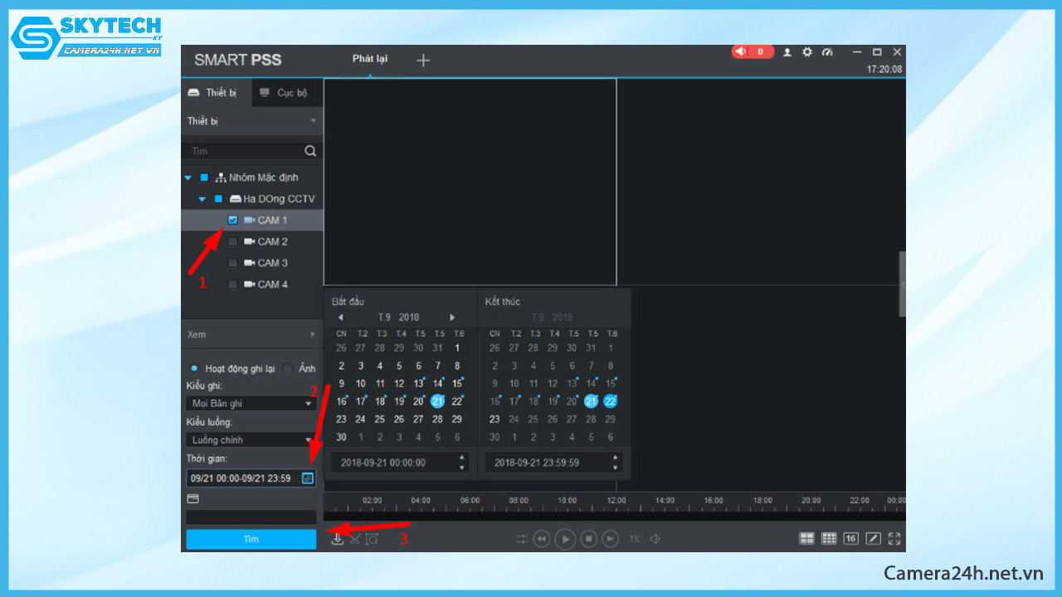The image size is (1062, 597).
Task: Open the Kiểu ghi dropdown
Action: tap(251, 404)
